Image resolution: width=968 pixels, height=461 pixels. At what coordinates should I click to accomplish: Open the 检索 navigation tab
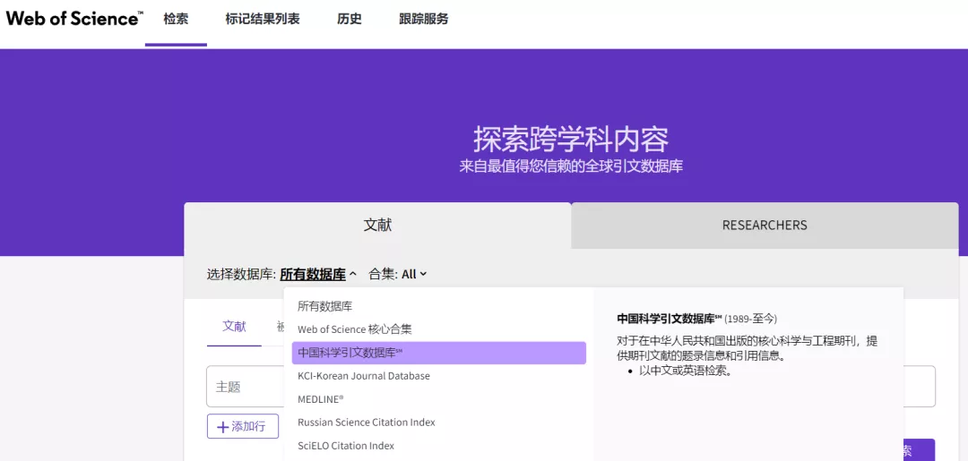tap(176, 19)
